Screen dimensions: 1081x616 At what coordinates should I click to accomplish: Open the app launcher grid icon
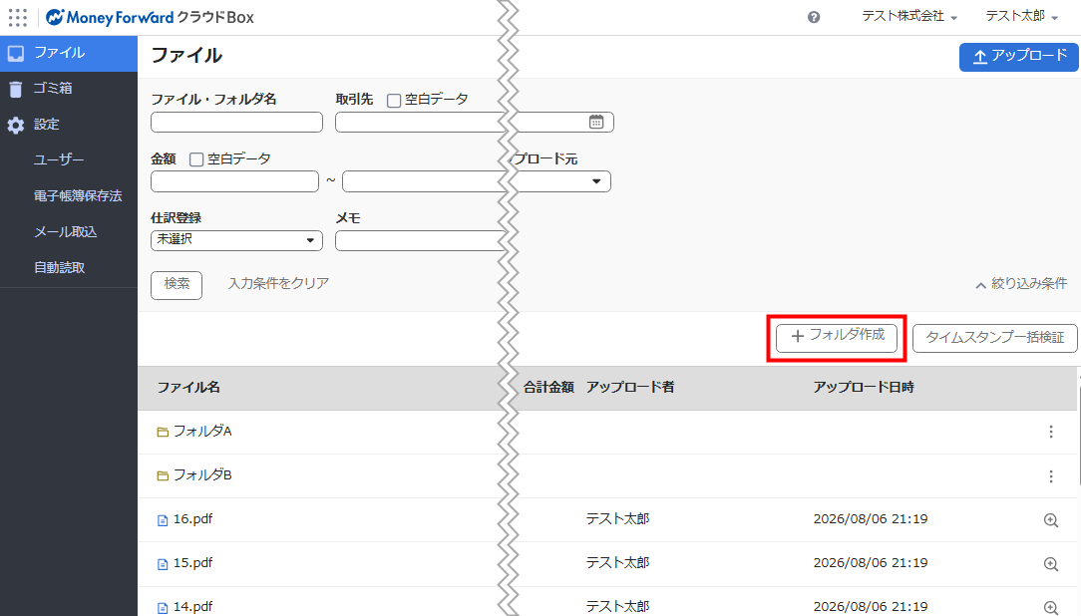click(x=18, y=17)
